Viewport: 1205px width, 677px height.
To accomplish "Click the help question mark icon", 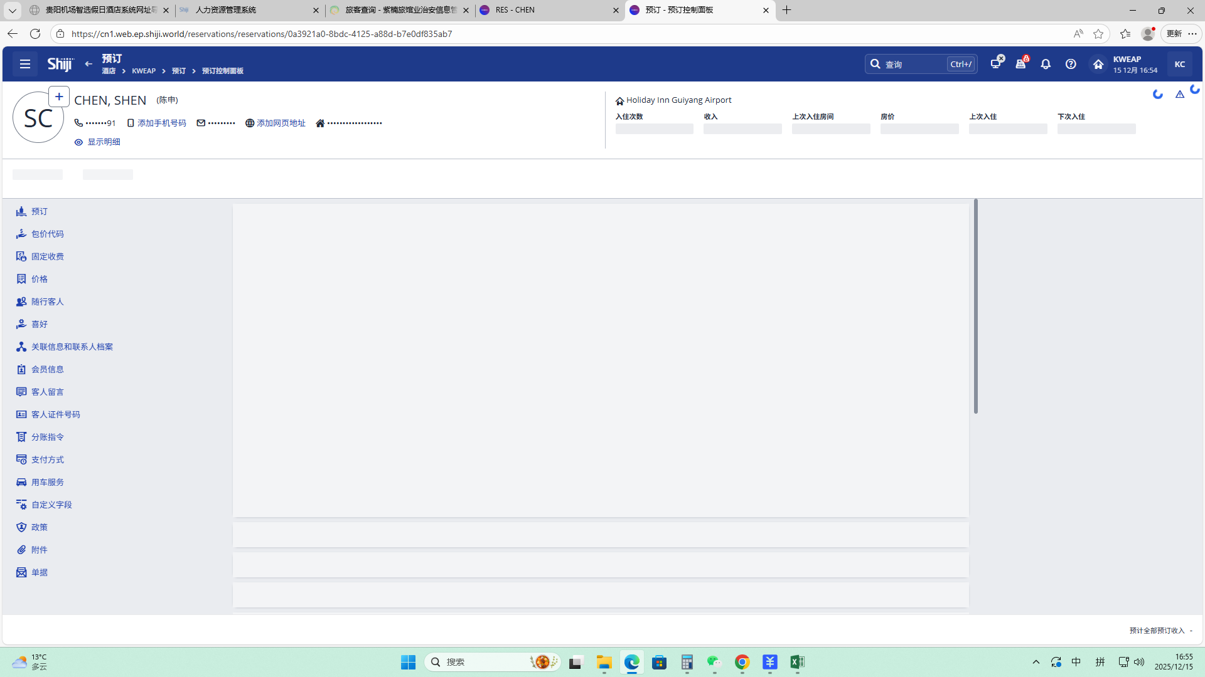I will (x=1071, y=64).
